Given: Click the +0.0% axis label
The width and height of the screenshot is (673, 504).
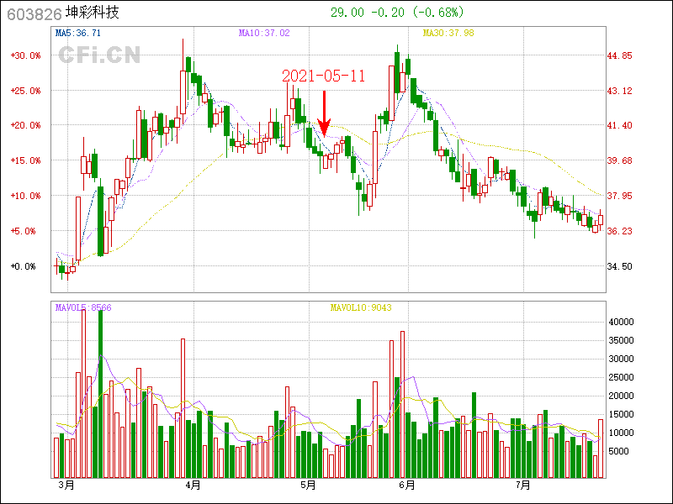Looking at the screenshot, I should pos(24,266).
